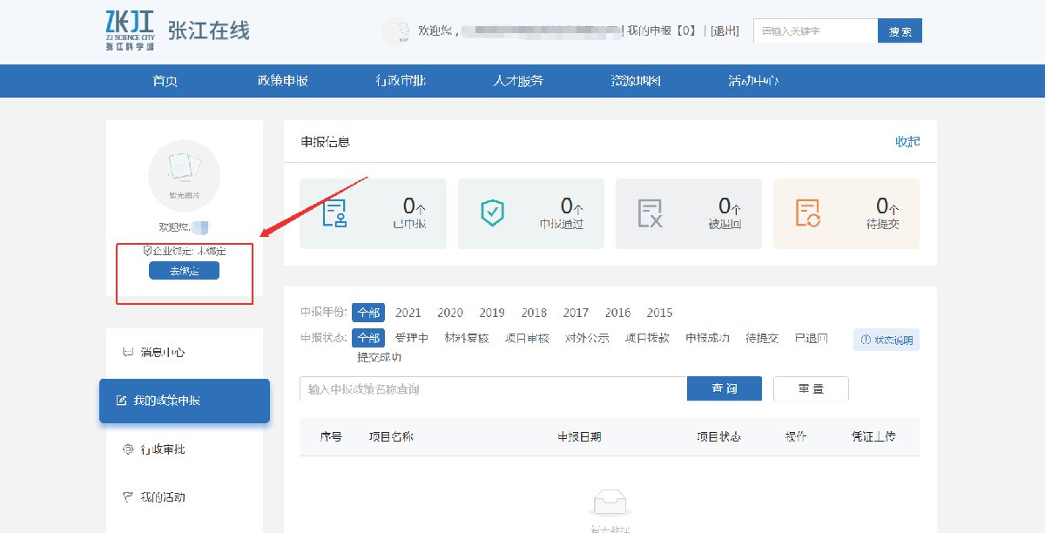Viewport: 1045px width, 533px height.
Task: Click the 查询 button
Action: coord(725,388)
